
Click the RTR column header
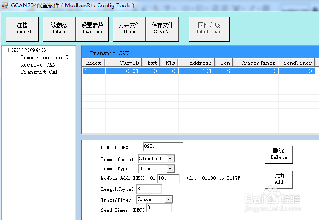tap(169, 63)
